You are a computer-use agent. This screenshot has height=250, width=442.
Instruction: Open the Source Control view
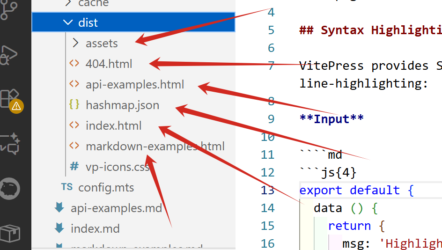[x=9, y=9]
